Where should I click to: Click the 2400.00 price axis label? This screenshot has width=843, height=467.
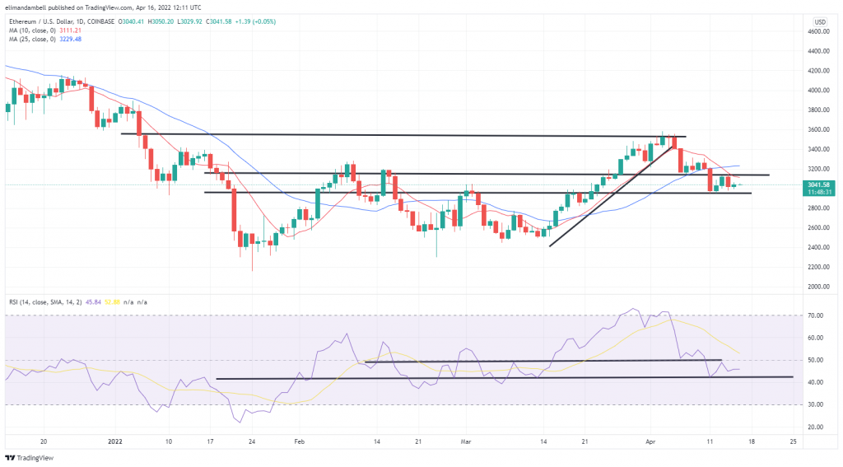[x=819, y=247]
